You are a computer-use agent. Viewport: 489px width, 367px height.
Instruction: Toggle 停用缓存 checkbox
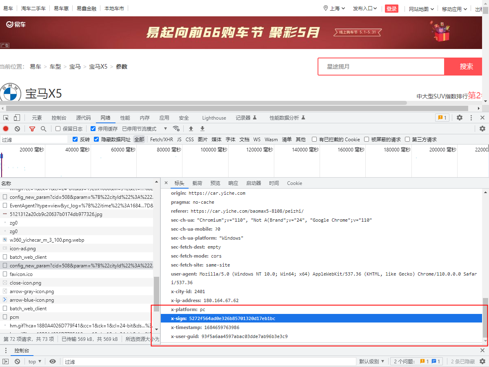tap(93, 129)
